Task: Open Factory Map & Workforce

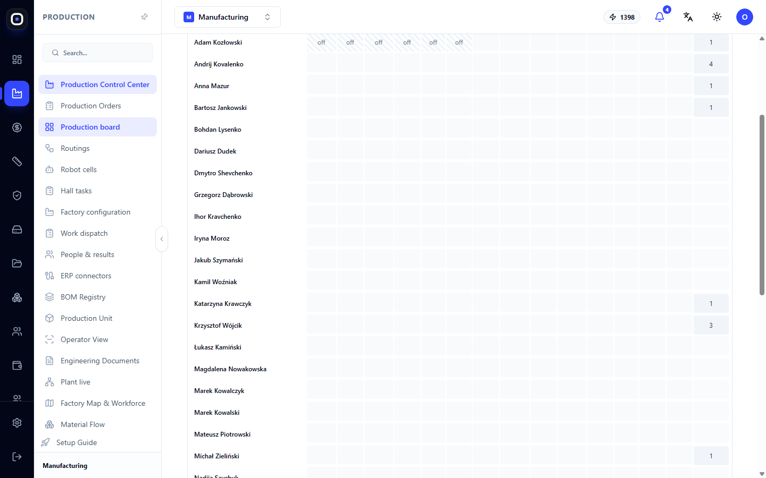Action: 97,403
